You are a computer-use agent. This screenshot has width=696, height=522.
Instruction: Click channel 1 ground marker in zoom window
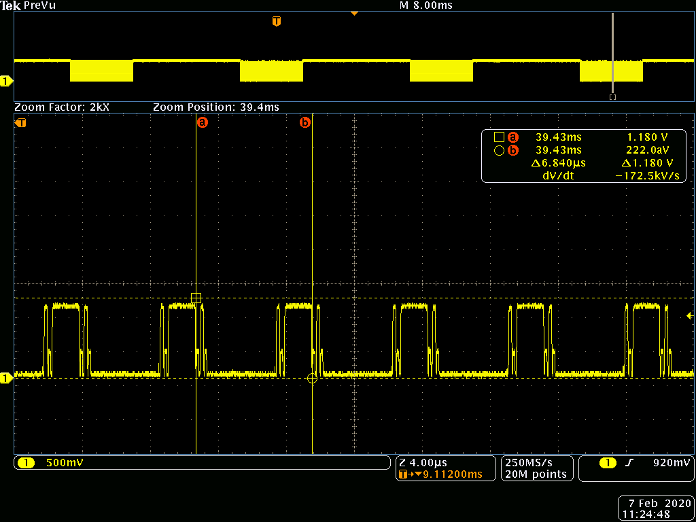[x=6, y=378]
